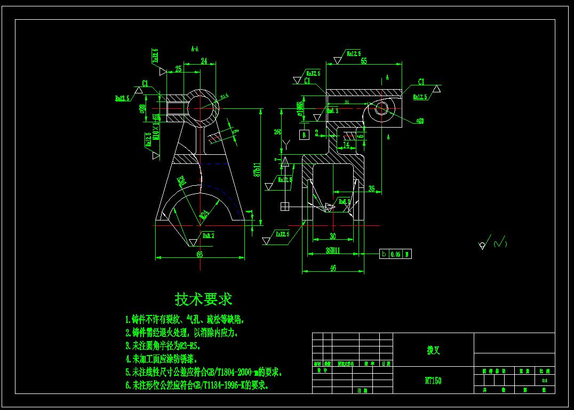This screenshot has height=410, width=574.
Task: Select requirement line 3 mentioning R3-R5
Action: pyautogui.click(x=163, y=346)
